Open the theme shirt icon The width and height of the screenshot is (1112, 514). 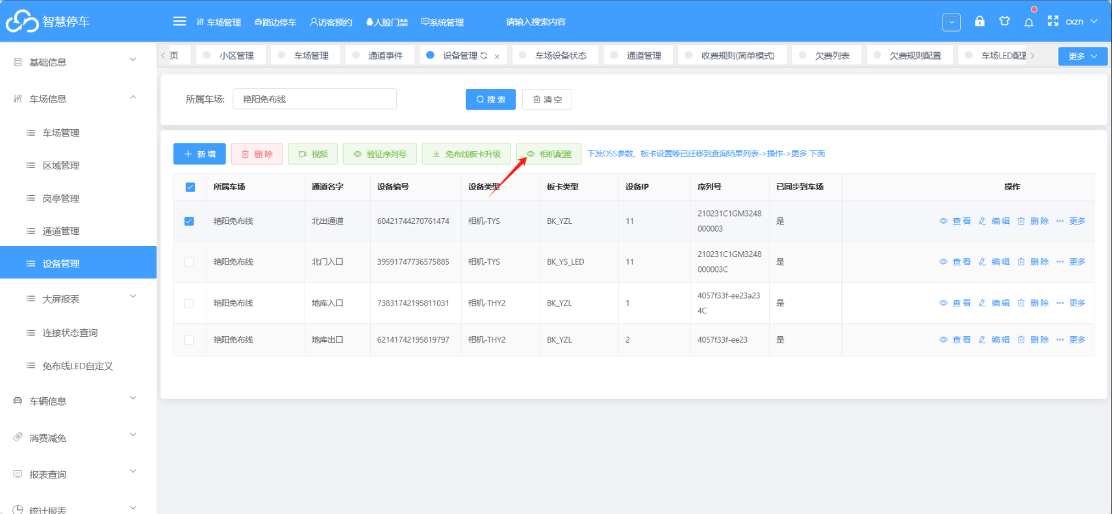(1004, 21)
